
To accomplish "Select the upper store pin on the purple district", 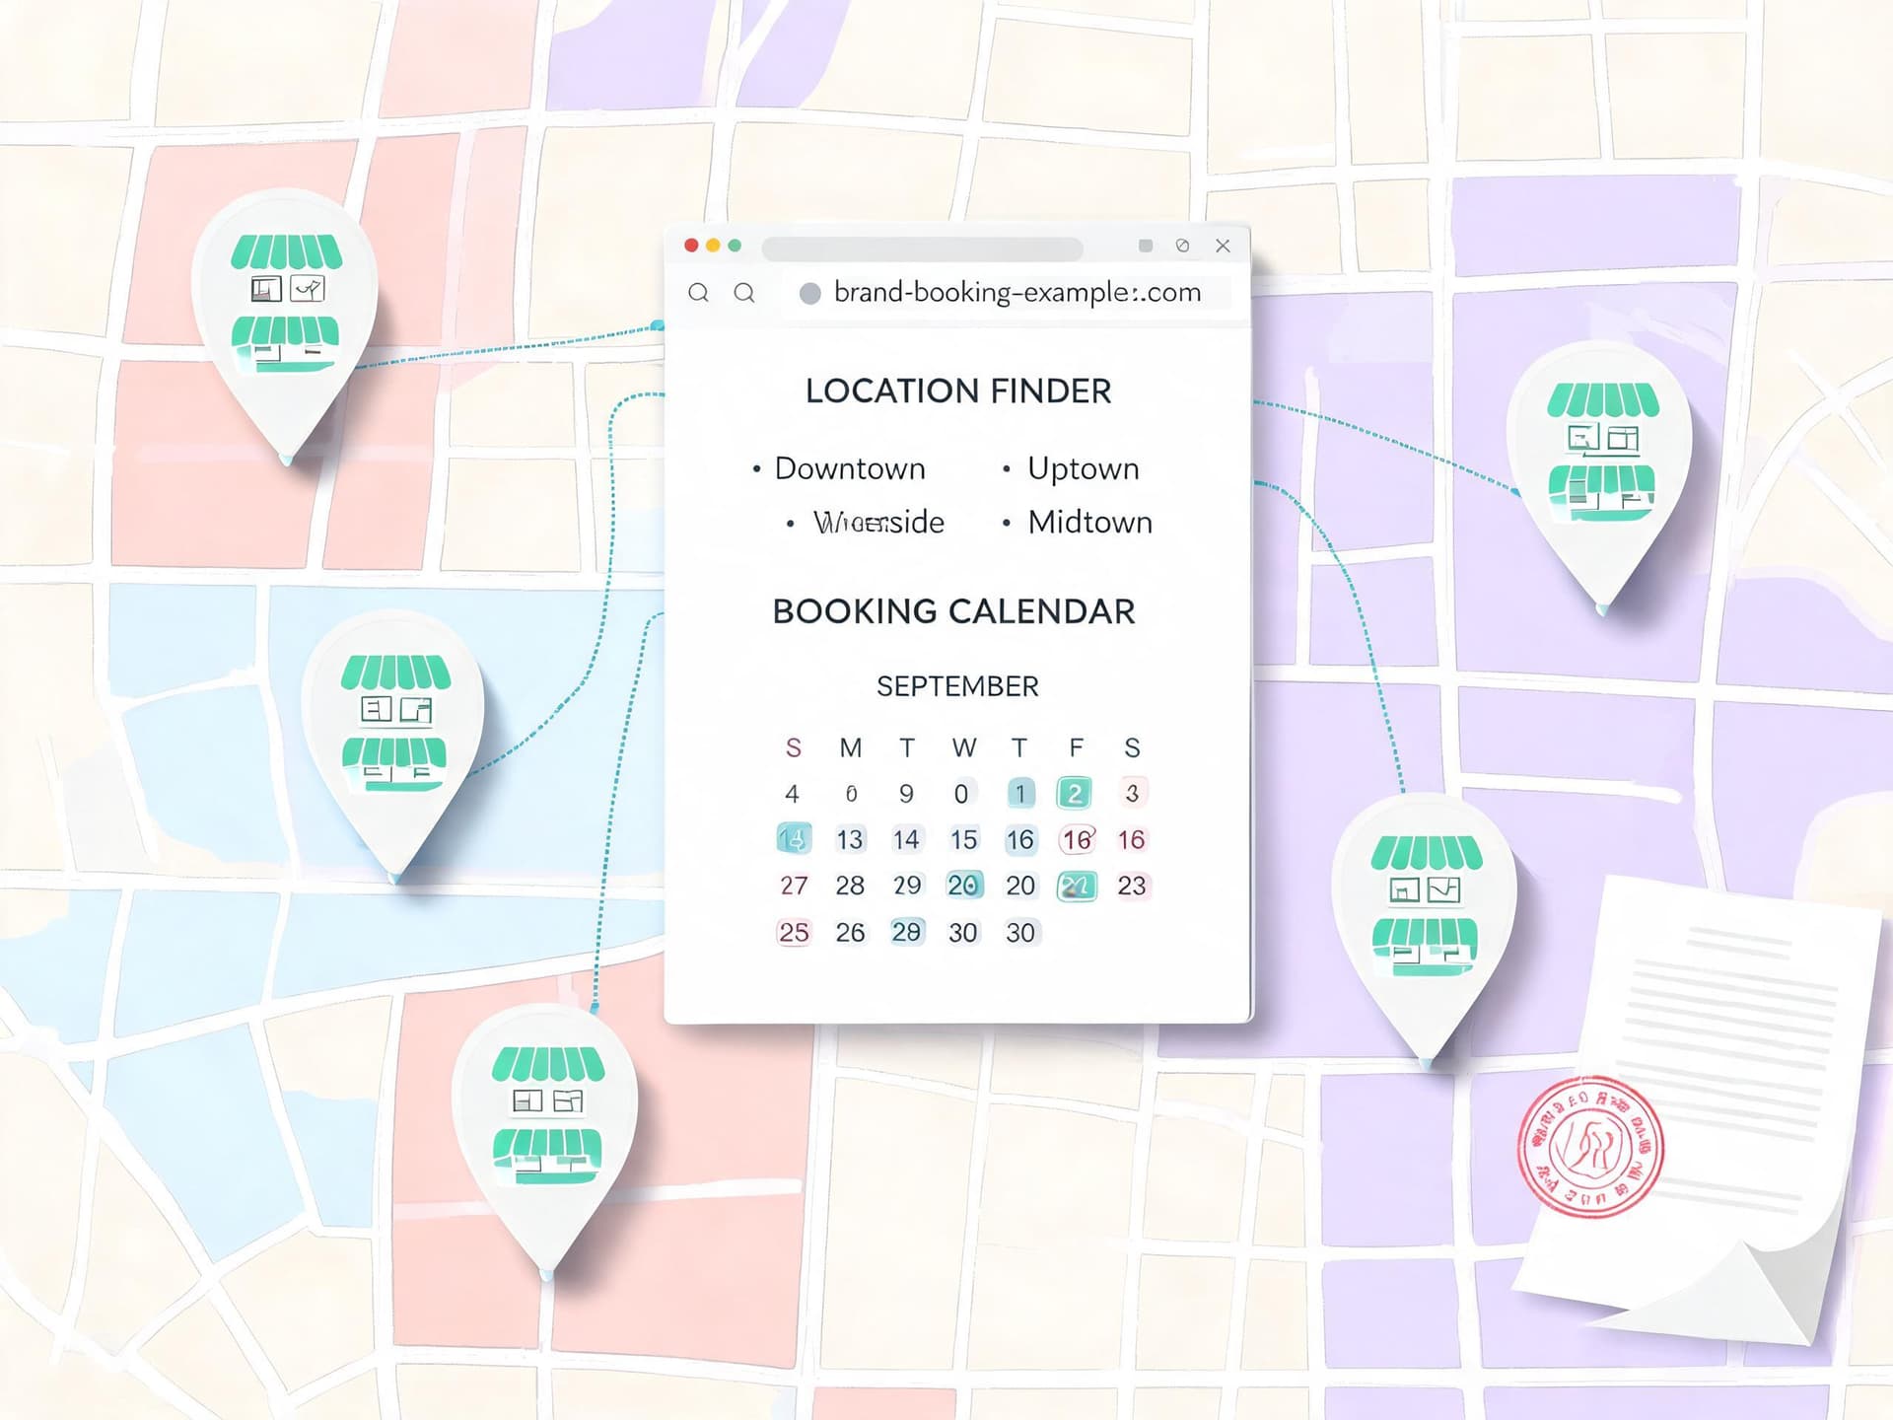I will (1601, 478).
